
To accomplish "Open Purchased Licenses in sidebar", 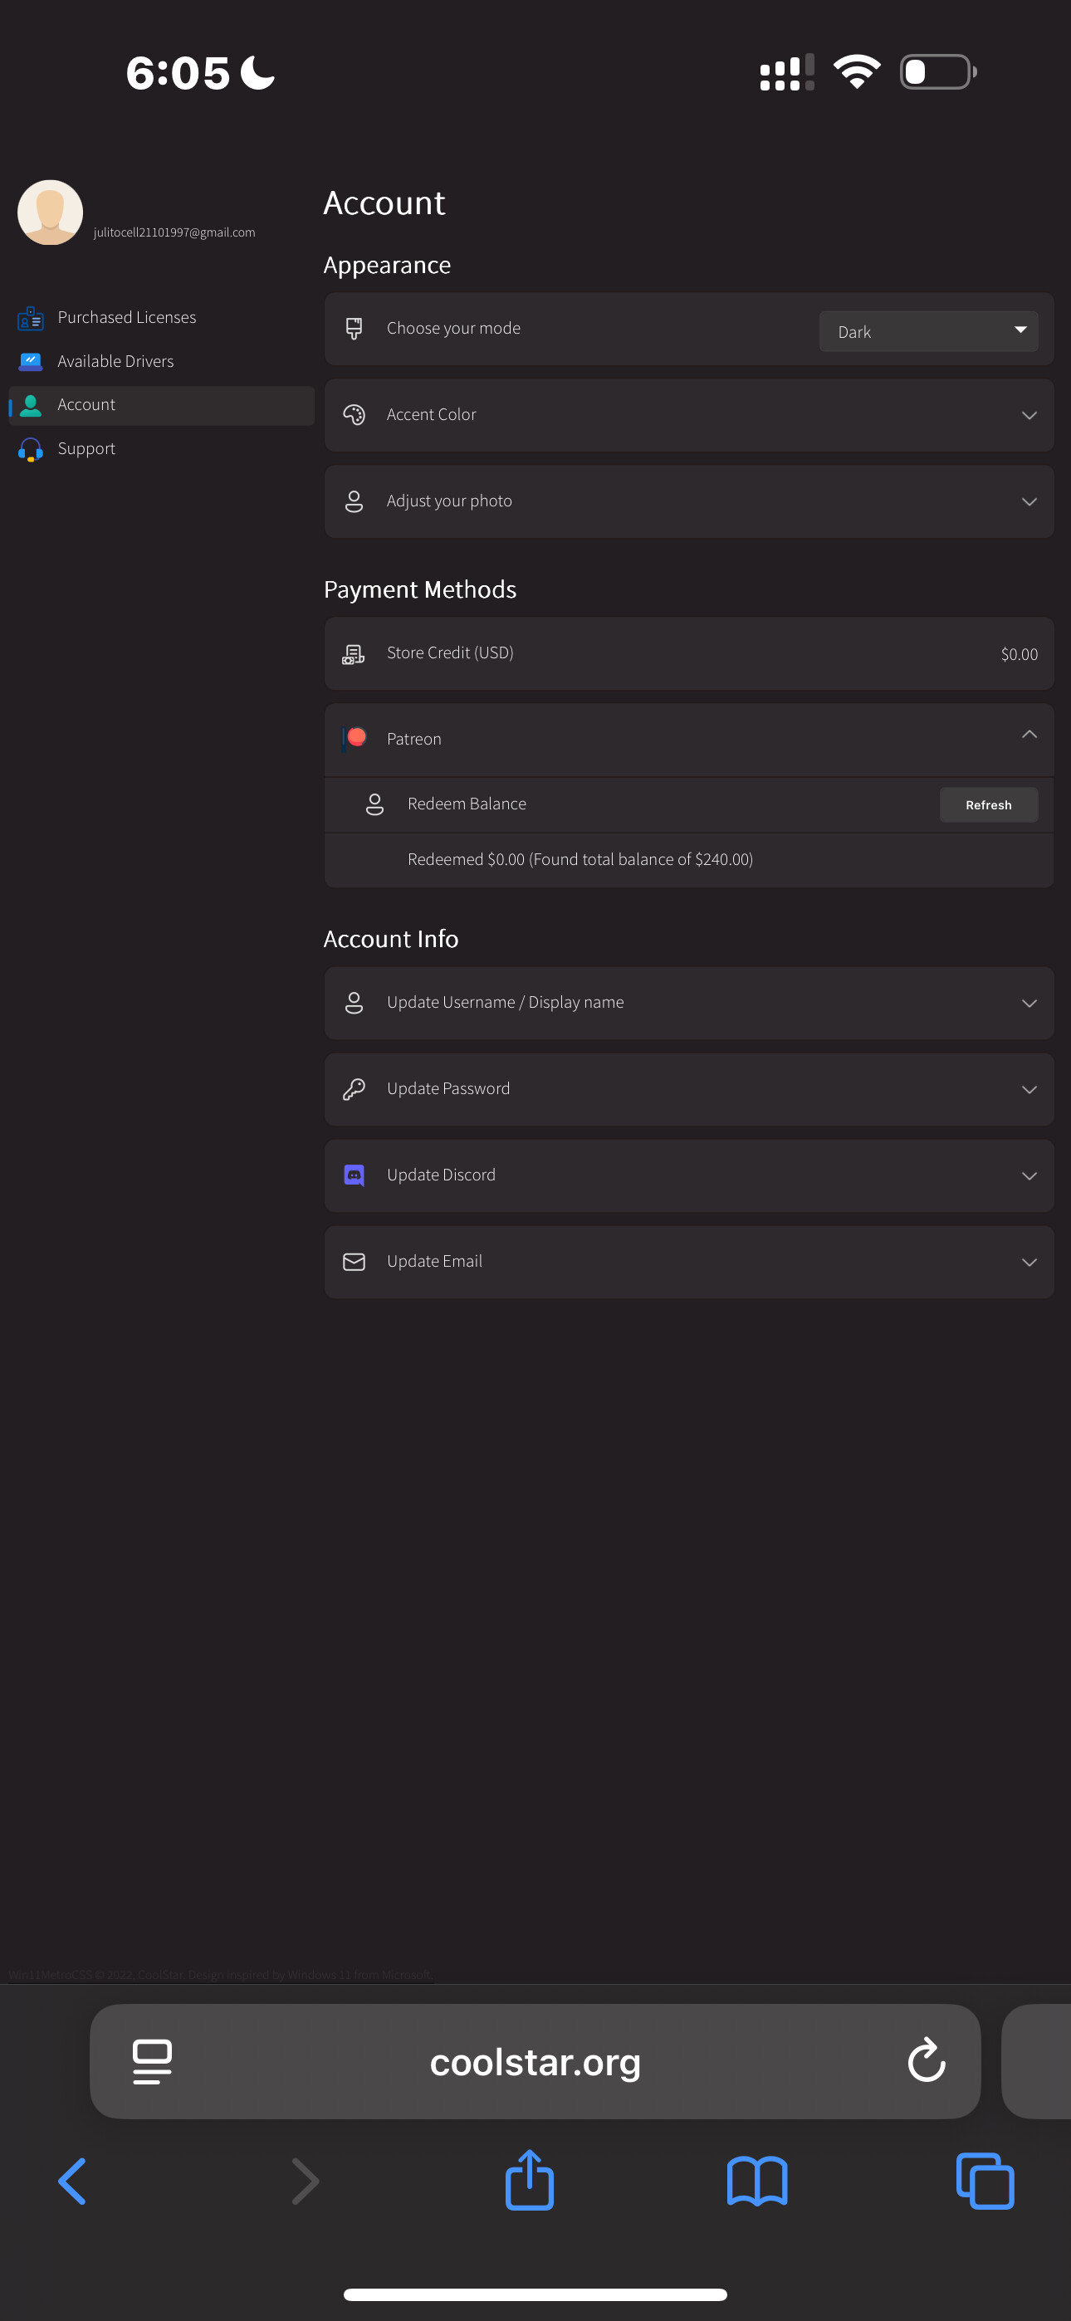I will coord(126,317).
